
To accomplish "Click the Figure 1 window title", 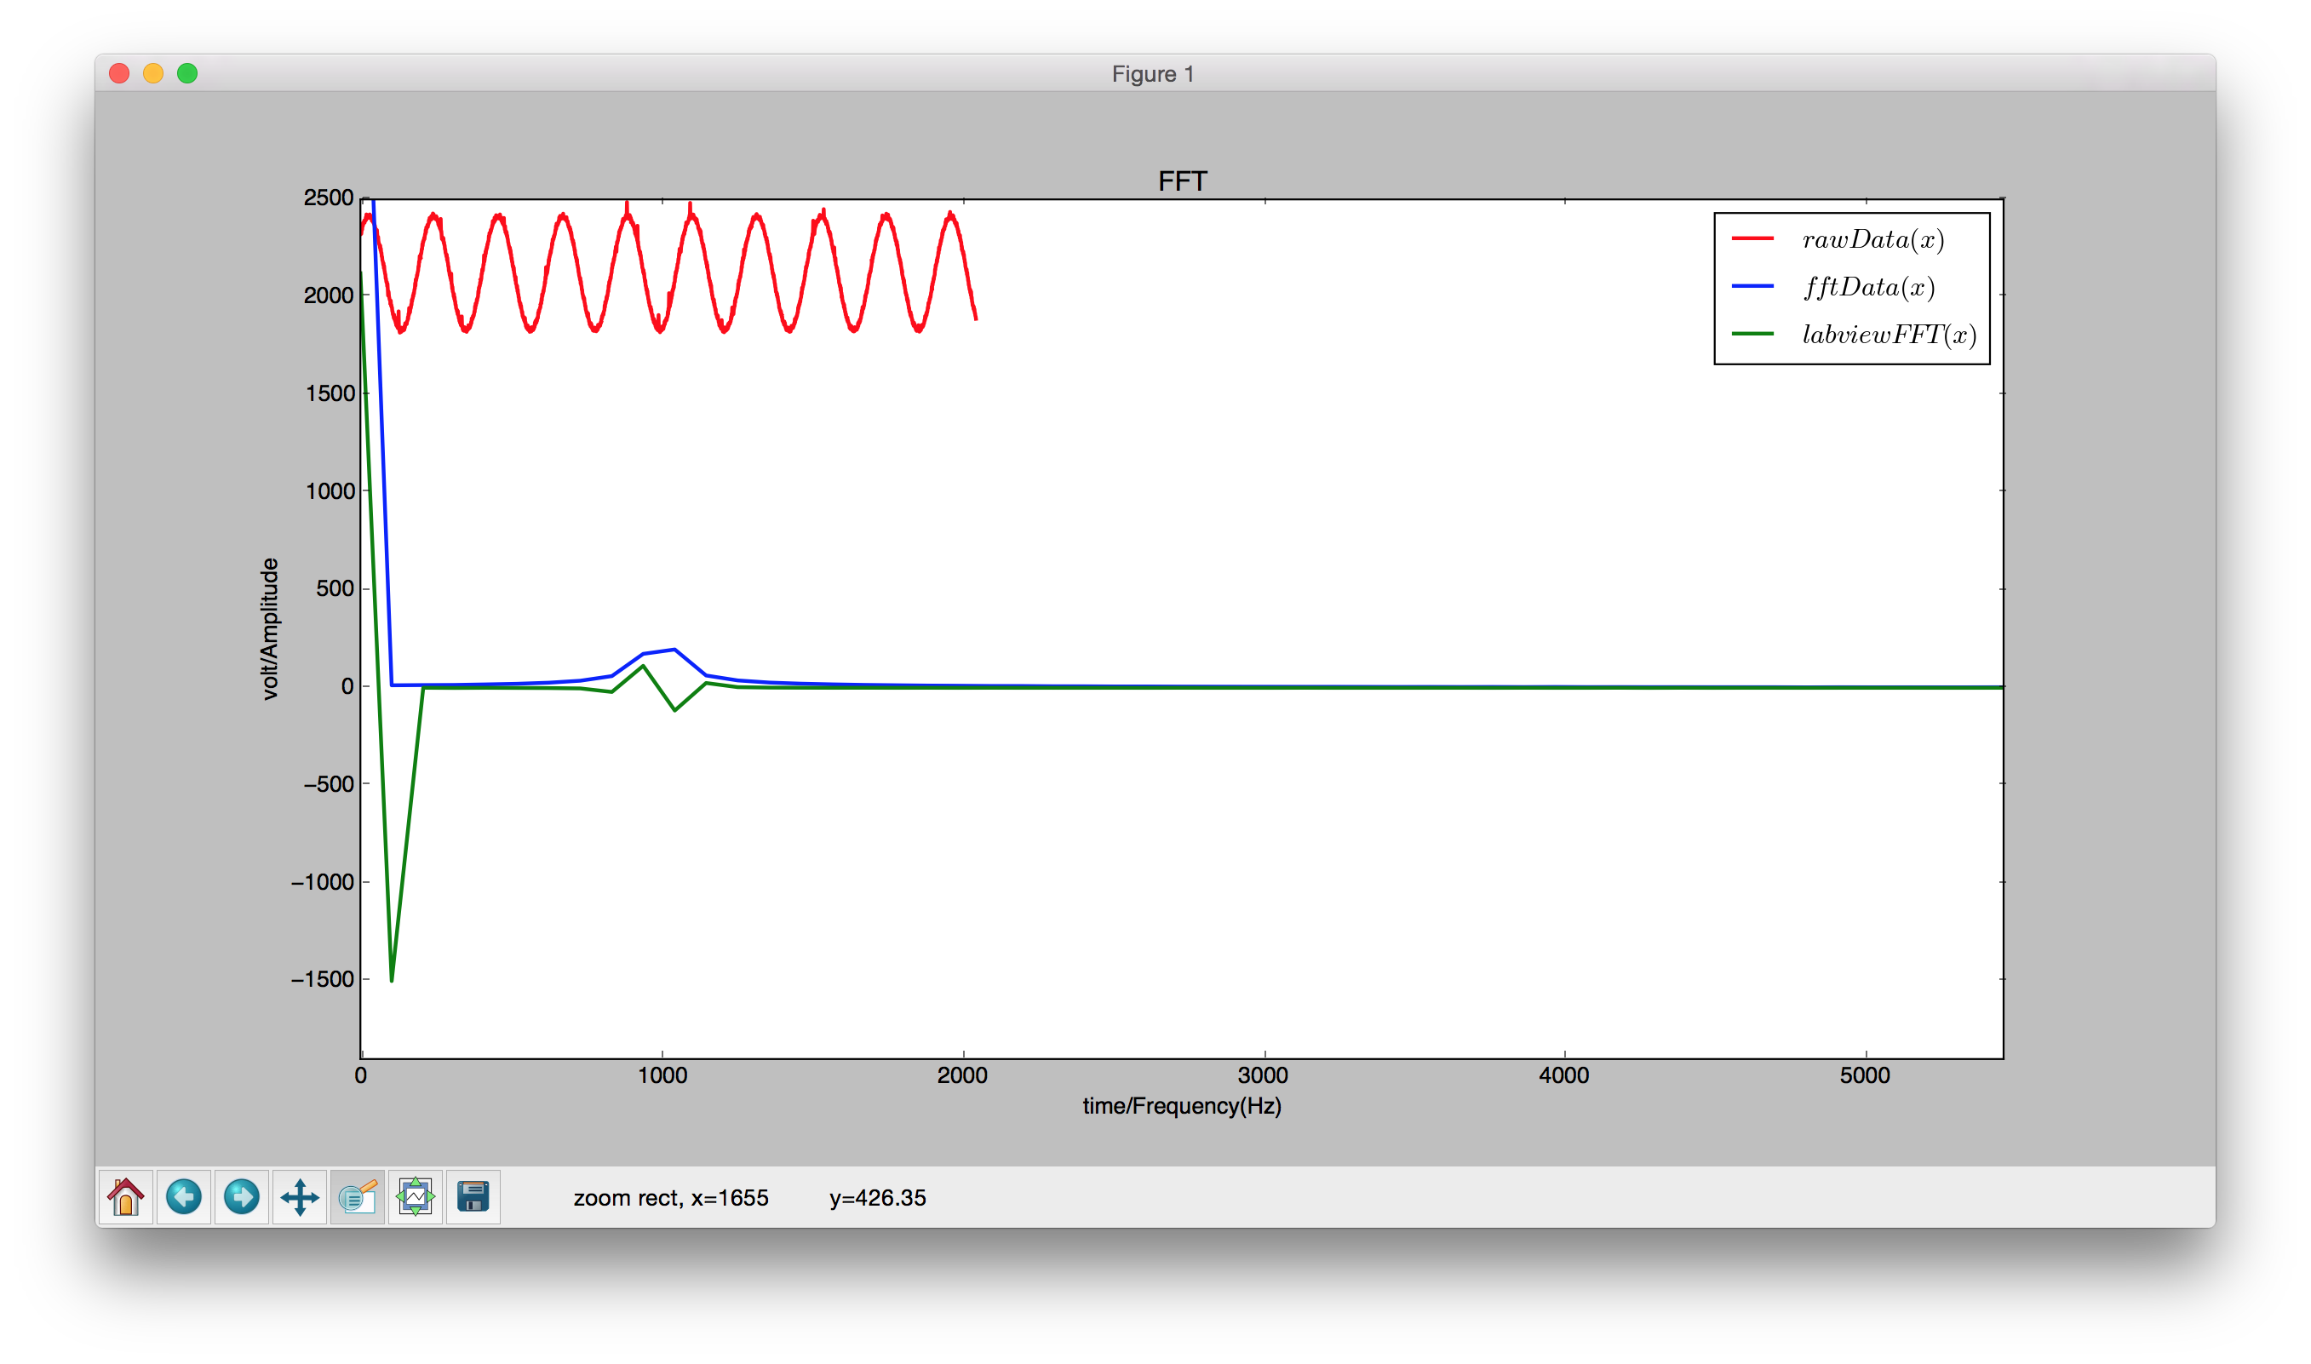I will (x=1153, y=73).
